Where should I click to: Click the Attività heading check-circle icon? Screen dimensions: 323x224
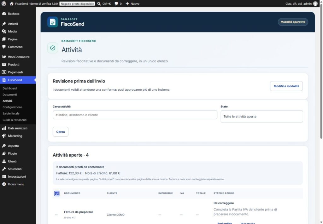[53, 48]
